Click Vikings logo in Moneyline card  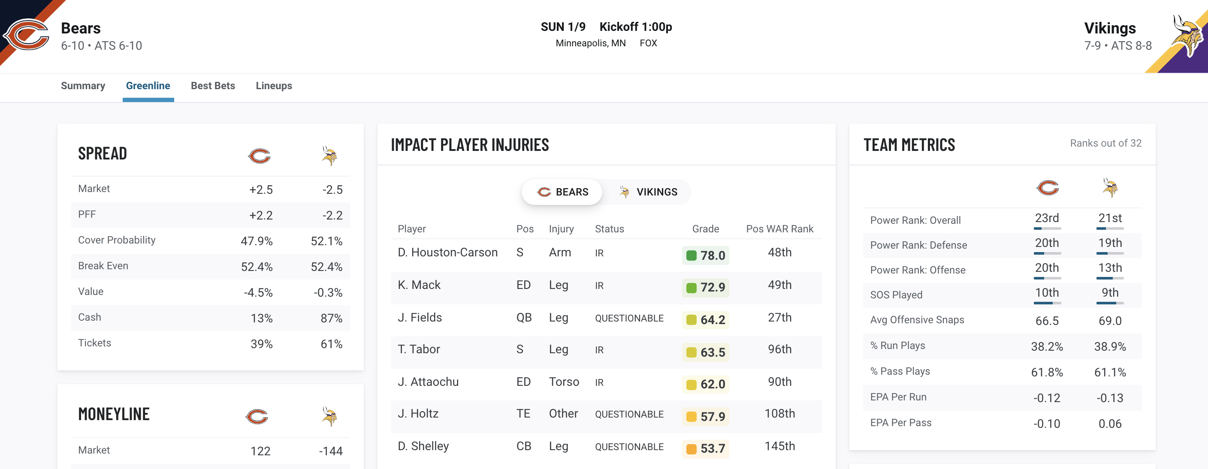[329, 416]
